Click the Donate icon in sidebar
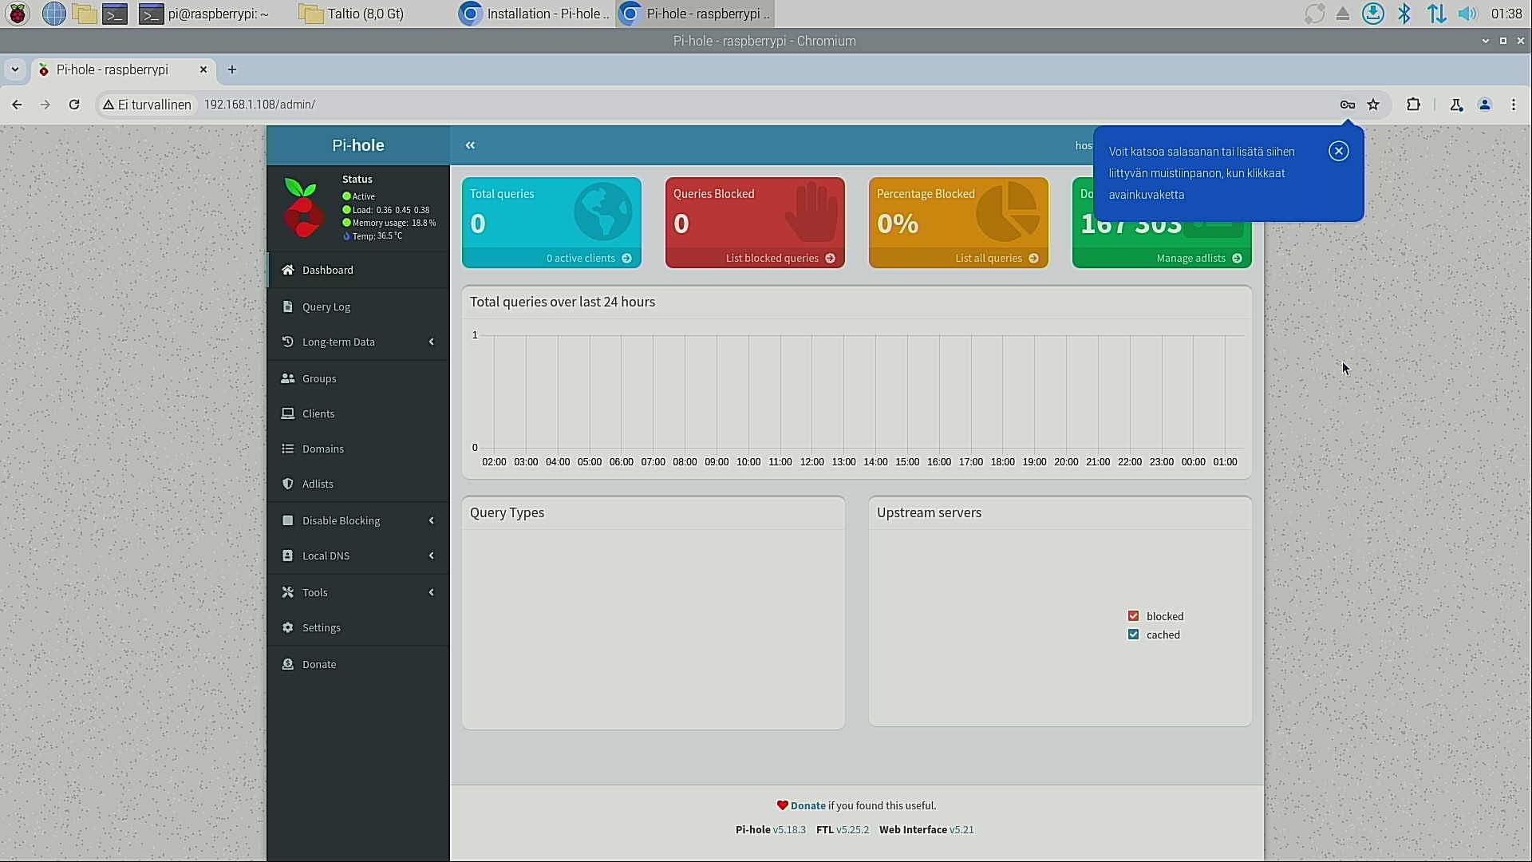Viewport: 1532px width, 862px height. click(x=288, y=664)
